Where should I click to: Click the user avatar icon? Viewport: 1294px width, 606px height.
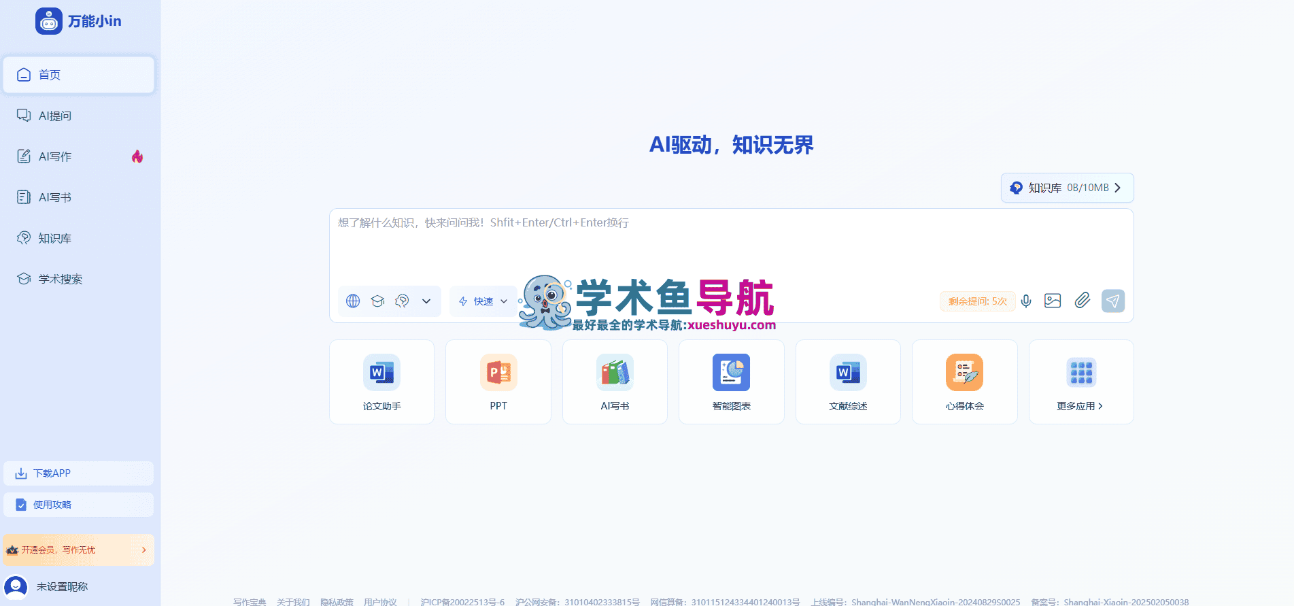click(x=16, y=586)
